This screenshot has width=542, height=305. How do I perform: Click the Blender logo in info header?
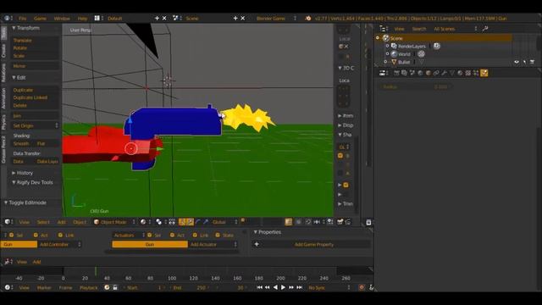(307, 19)
